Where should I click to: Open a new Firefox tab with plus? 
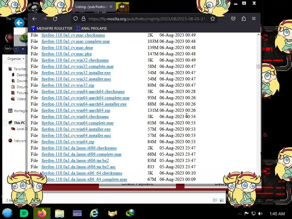pos(122,7)
